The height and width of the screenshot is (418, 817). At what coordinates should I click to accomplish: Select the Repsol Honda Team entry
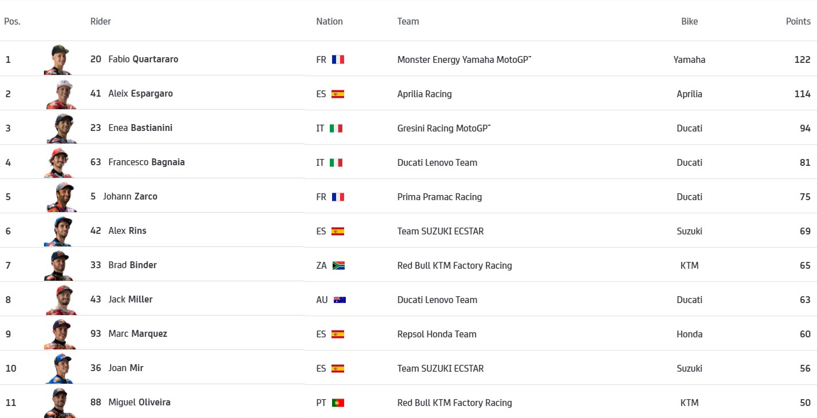(437, 334)
